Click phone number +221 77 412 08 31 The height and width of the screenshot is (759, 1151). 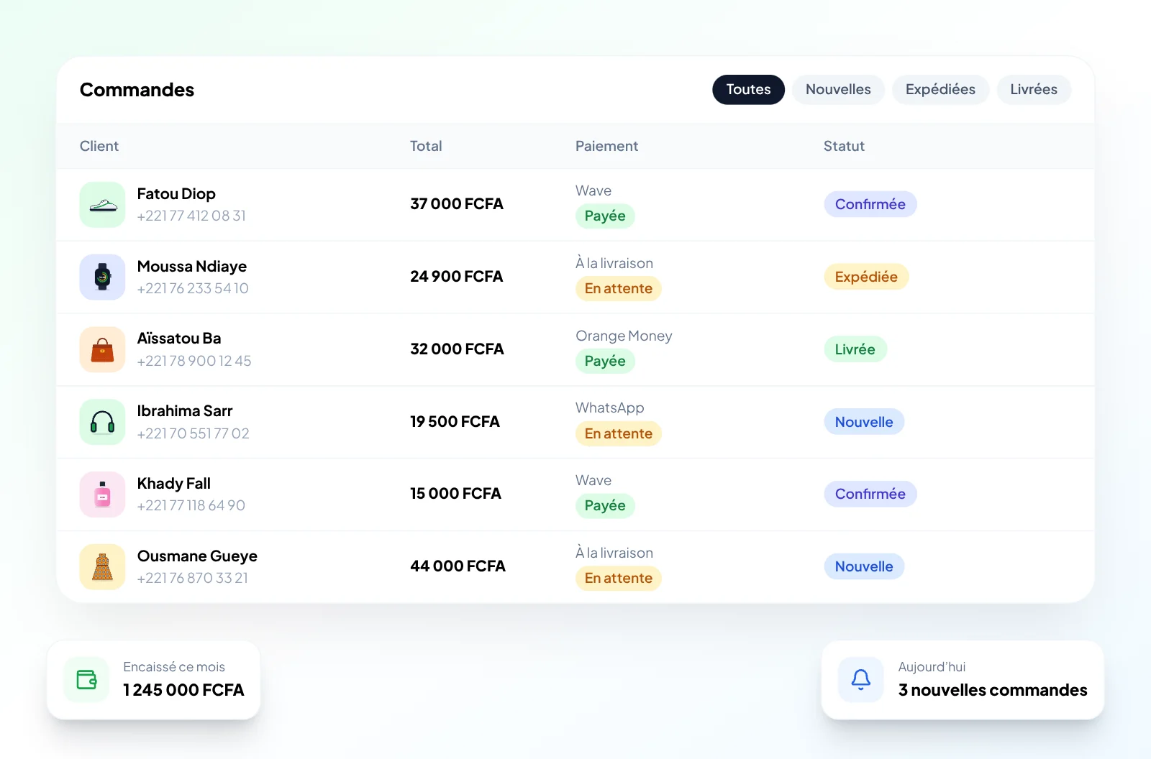191,216
